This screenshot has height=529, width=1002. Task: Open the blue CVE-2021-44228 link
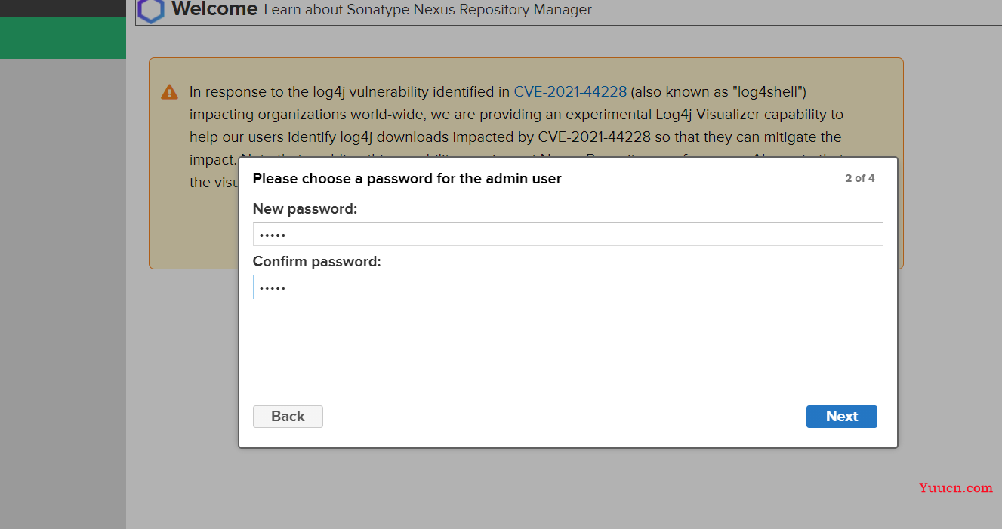570,92
